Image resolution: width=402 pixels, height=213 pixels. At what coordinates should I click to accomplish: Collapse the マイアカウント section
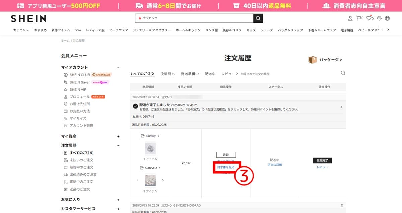[118, 67]
